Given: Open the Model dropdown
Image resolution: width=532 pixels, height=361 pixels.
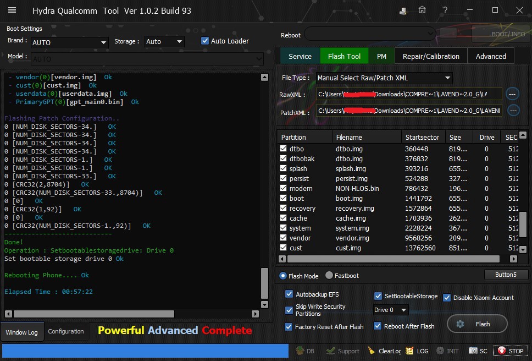Looking at the screenshot, I should (x=147, y=59).
